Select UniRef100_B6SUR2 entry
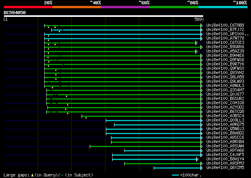251x178 pixels. (x=225, y=99)
